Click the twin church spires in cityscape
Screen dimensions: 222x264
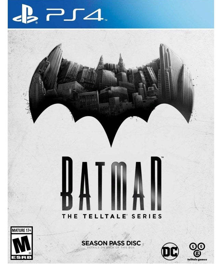click(x=111, y=62)
